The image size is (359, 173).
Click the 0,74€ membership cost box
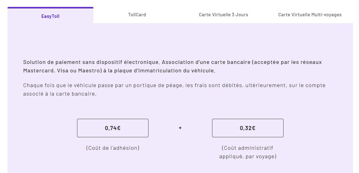click(x=112, y=128)
